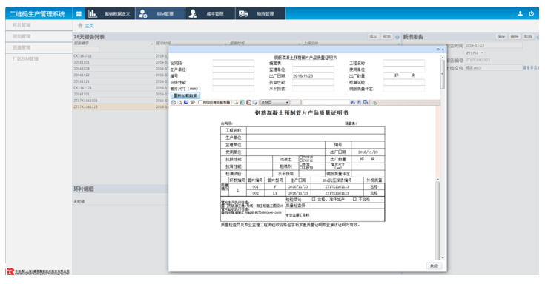Open BIM管理 top menu

(160, 13)
